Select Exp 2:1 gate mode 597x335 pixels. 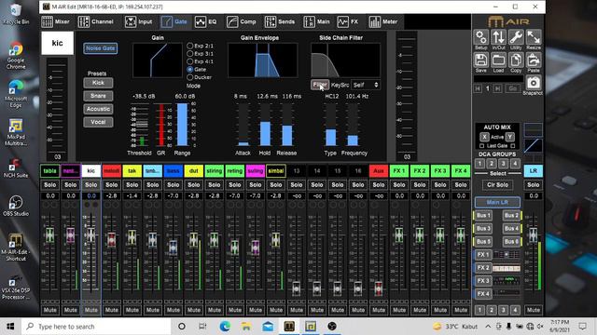coord(189,46)
